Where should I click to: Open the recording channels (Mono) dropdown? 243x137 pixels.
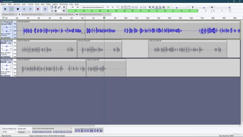tap(65, 14)
